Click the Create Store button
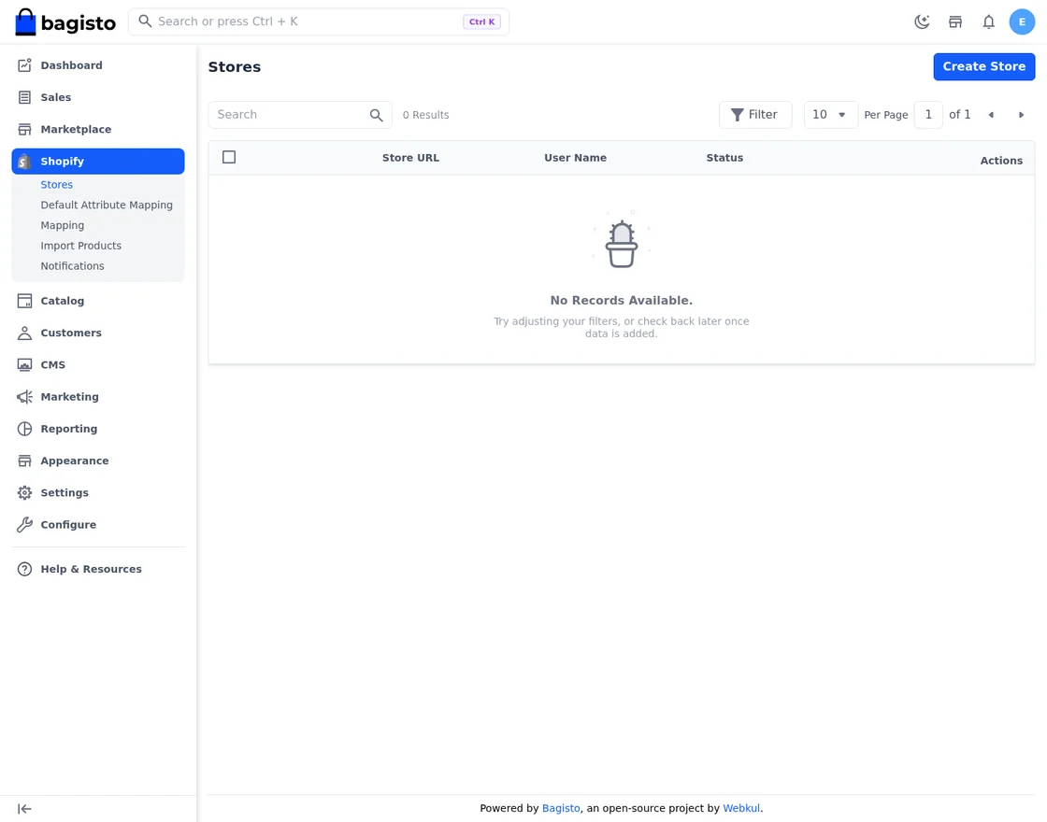The image size is (1047, 822). pos(983,66)
